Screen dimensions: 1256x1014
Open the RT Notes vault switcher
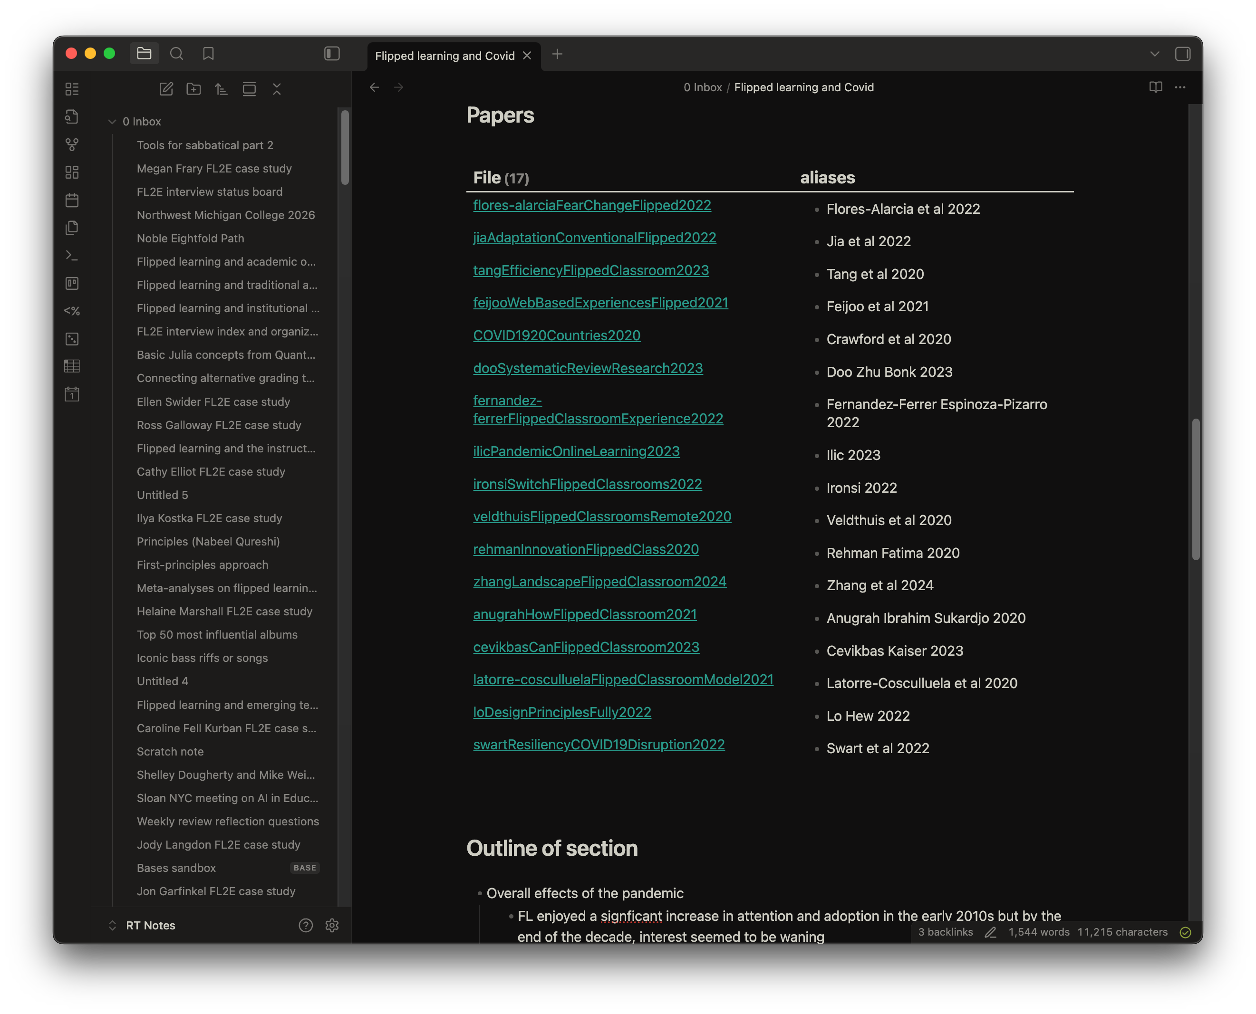point(150,925)
